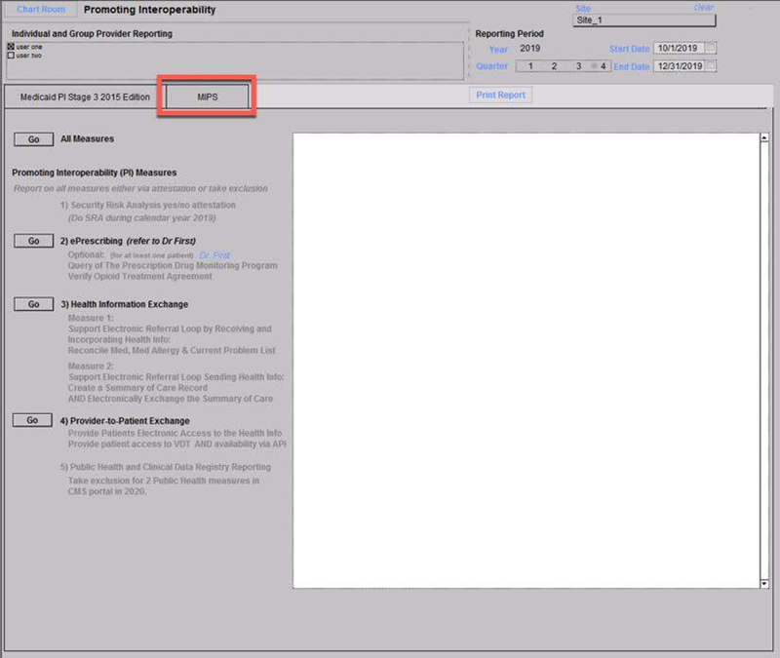Click the scrollbar down arrow in report pane
Viewport: 780px width, 658px height.
tap(763, 583)
